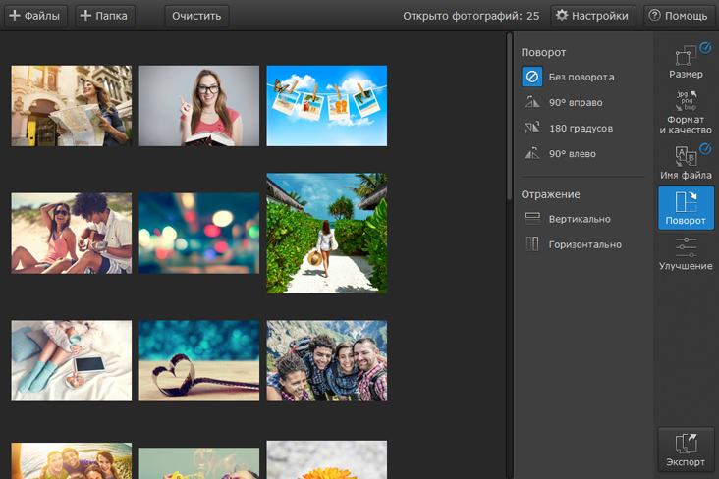This screenshot has width=719, height=479.
Task: Select the woman with map thumbnail
Action: pyautogui.click(x=71, y=106)
